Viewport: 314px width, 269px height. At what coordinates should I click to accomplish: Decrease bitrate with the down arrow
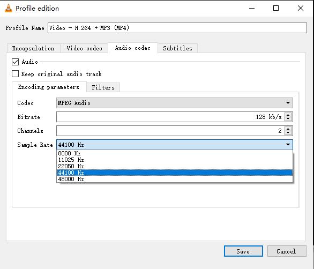[288, 118]
